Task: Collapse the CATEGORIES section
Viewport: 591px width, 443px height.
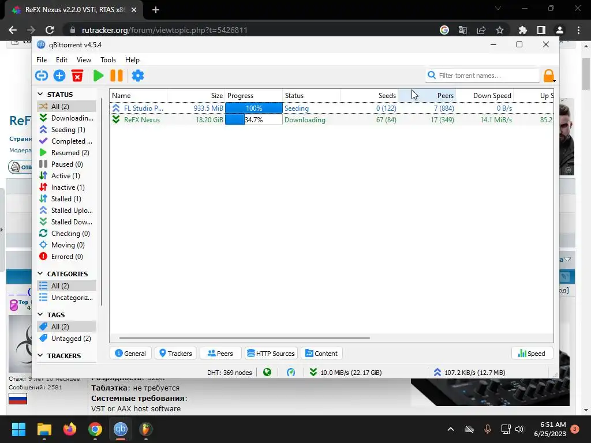Action: click(40, 273)
